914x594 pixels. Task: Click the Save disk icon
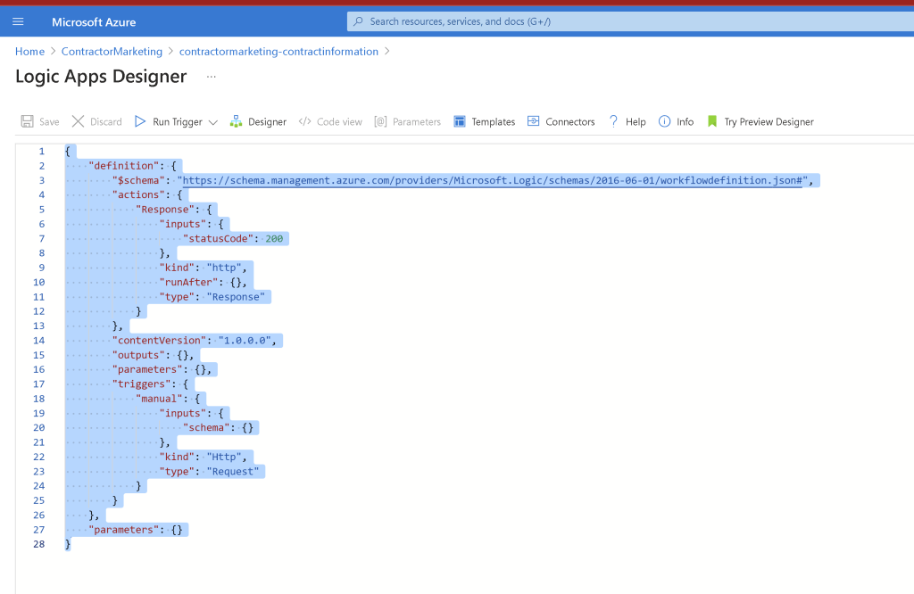27,121
